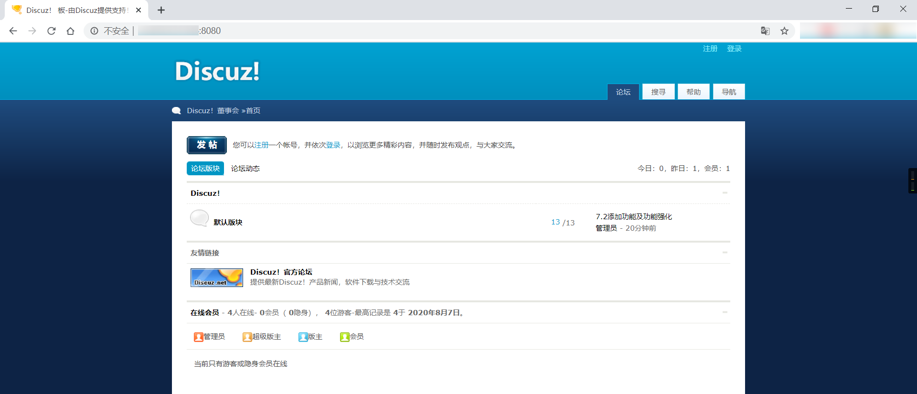Open the browser home page icon
The width and height of the screenshot is (917, 394).
[70, 31]
